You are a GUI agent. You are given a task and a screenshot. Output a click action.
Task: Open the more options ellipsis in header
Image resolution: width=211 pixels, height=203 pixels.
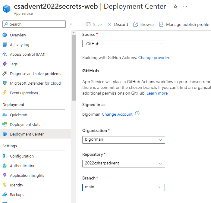pos(185,6)
